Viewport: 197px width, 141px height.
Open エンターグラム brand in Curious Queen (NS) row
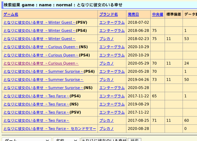(112, 47)
